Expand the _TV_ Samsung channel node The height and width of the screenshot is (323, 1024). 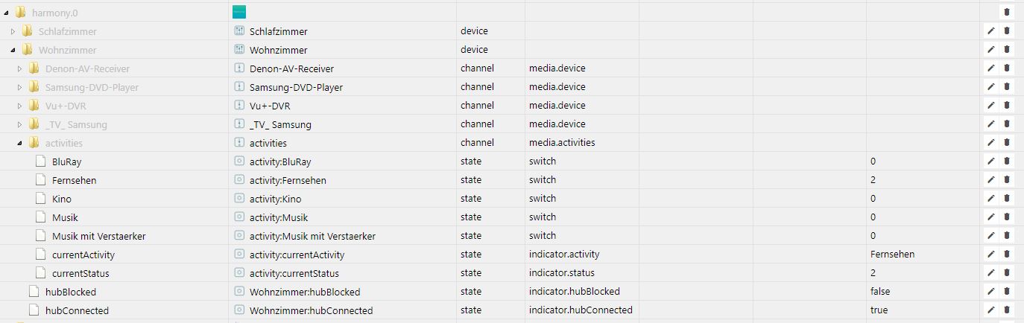(x=20, y=124)
